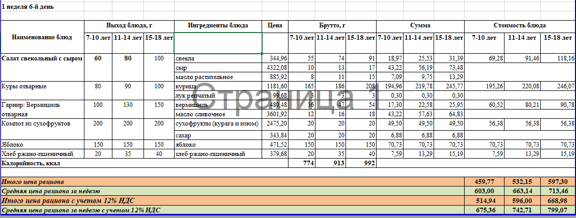Select the total value 799,07 cell
576x218 pixels.
pos(558,210)
